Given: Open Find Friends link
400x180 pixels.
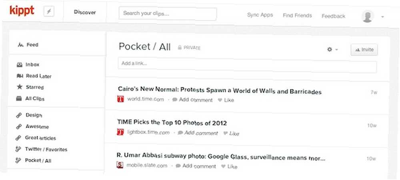Looking at the screenshot, I should [x=297, y=16].
